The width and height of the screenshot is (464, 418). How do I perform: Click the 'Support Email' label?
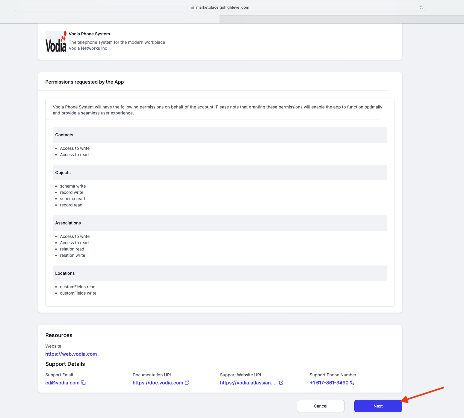coord(59,375)
